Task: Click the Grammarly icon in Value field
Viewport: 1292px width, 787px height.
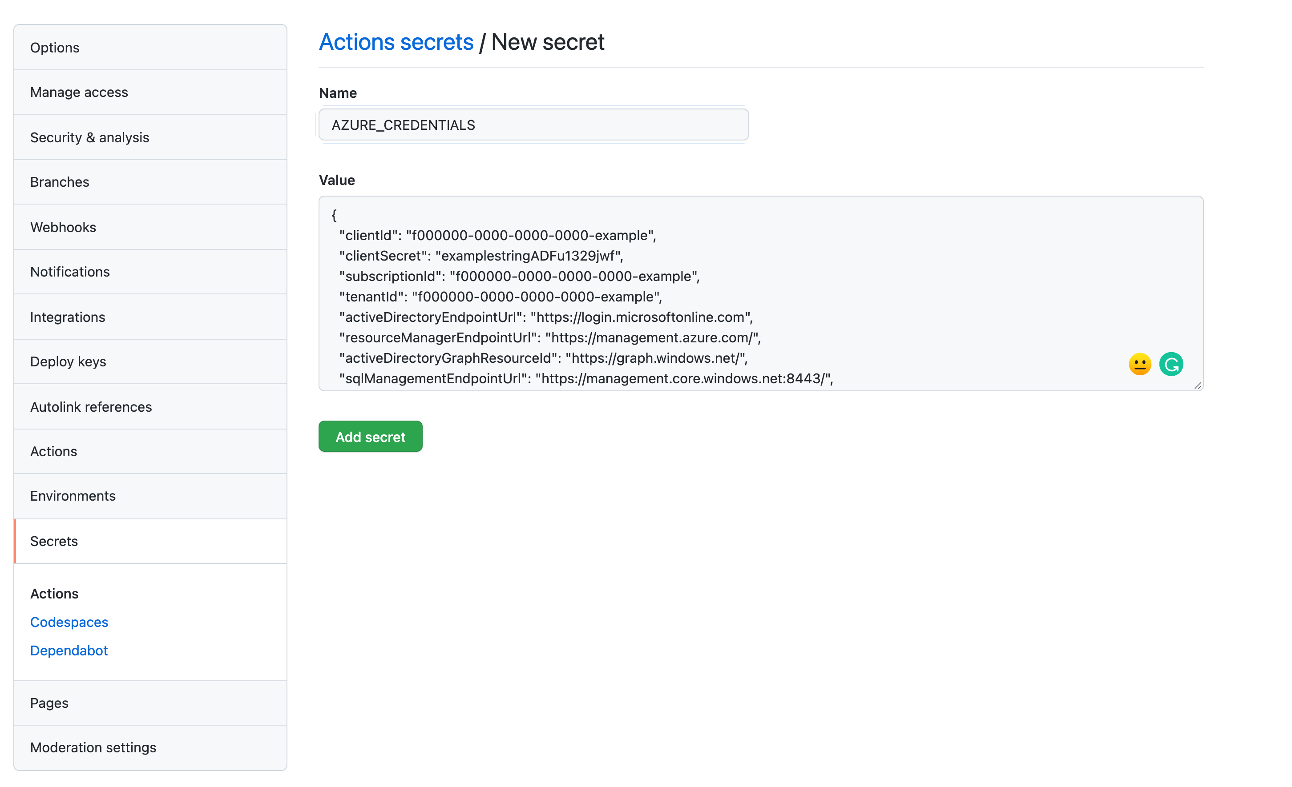Action: (x=1171, y=364)
